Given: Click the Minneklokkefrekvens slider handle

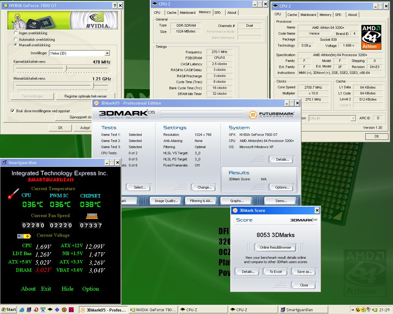Looking at the screenshot, I should coord(93,86).
